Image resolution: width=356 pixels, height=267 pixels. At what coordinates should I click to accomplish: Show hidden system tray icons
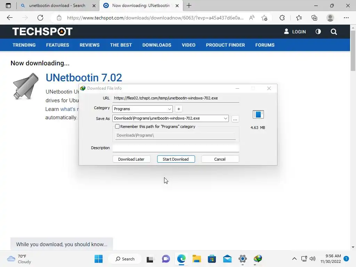(294, 259)
